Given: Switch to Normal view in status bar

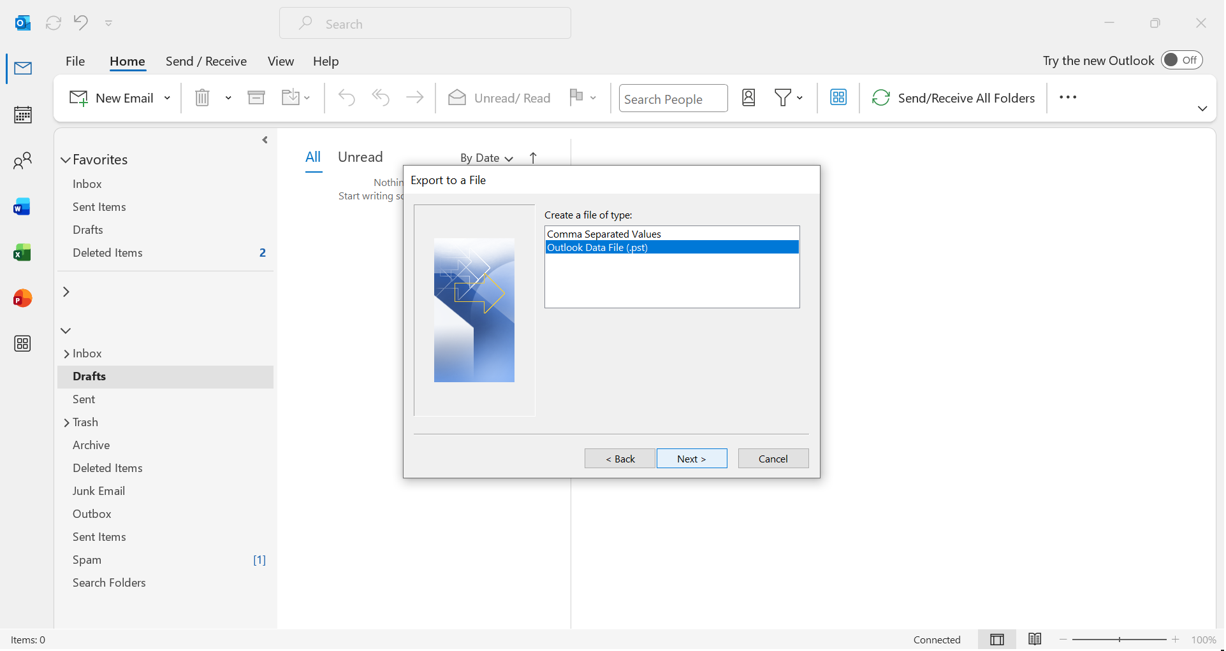Looking at the screenshot, I should click(x=997, y=640).
